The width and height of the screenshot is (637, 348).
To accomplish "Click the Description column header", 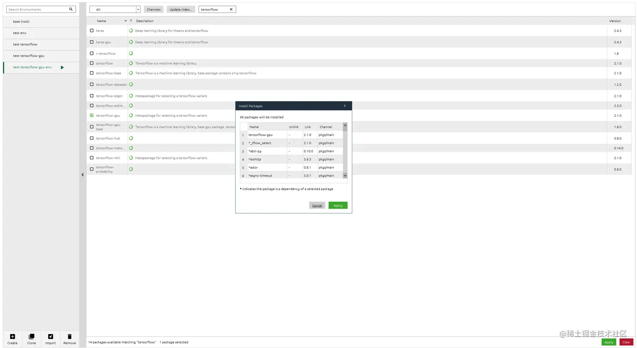I will tap(145, 21).
